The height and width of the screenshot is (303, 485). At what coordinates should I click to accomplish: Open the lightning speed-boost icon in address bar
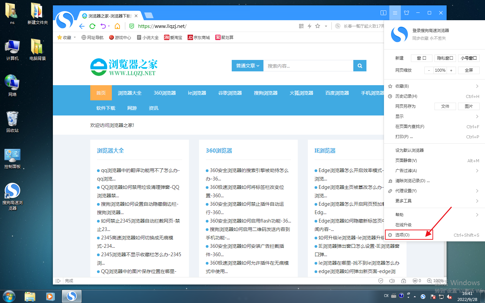(x=309, y=26)
